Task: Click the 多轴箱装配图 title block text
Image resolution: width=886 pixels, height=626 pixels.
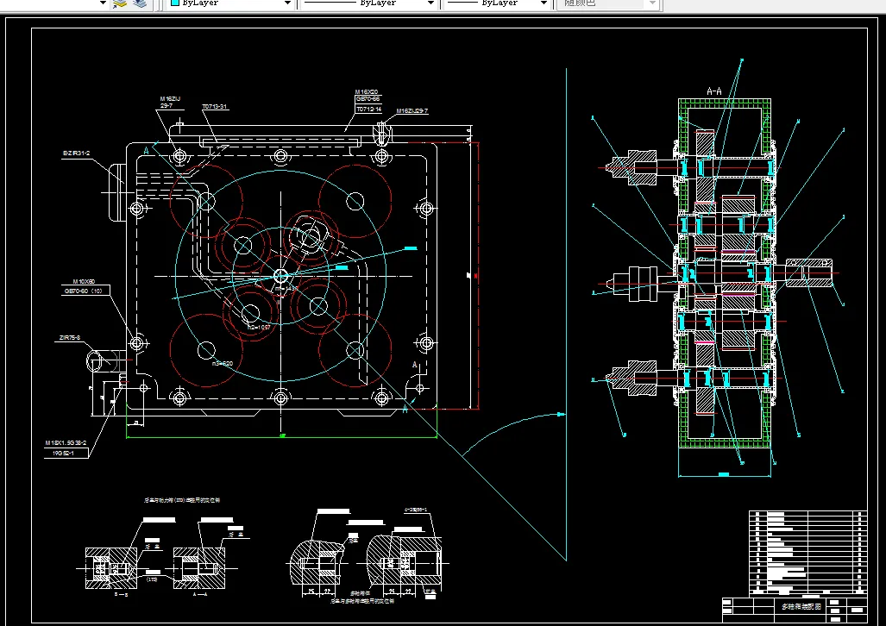Action: click(x=801, y=607)
